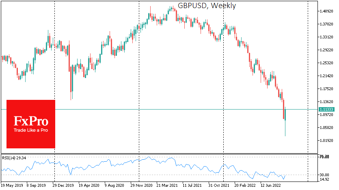Click the RSI 30.00 level label
Image resolution: width=339 pixels, height=190 pixels.
coord(324,175)
